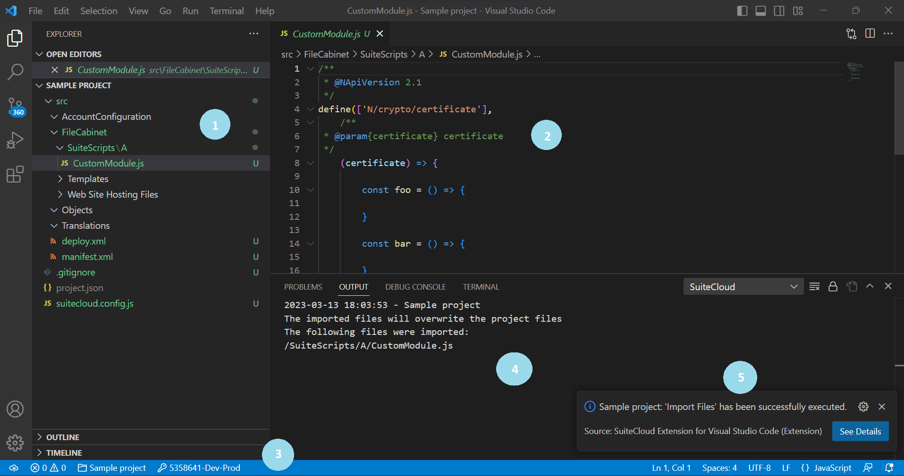This screenshot has width=904, height=476.
Task: Open the Accounts menu icon
Action: (x=15, y=409)
